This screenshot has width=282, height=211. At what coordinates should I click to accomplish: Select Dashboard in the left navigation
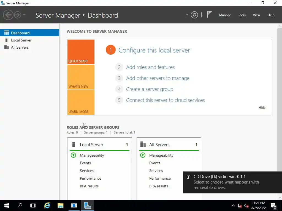(30, 33)
